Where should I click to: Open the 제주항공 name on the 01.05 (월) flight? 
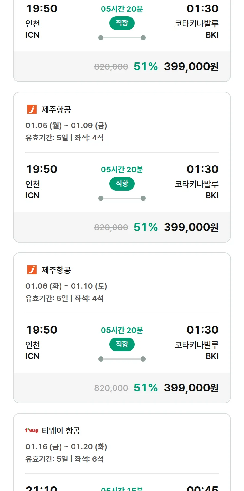pos(56,110)
